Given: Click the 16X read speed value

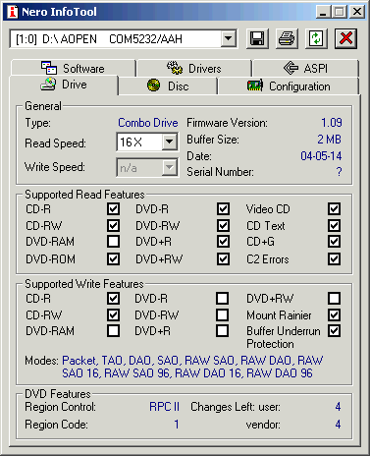Looking at the screenshot, I should point(131,142).
